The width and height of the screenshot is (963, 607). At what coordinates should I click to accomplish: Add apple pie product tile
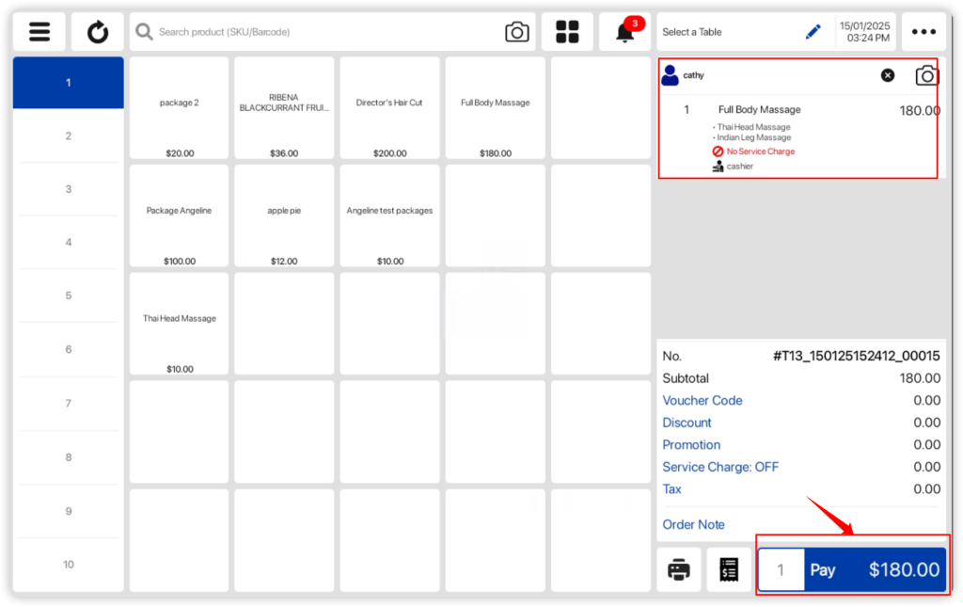coord(284,216)
